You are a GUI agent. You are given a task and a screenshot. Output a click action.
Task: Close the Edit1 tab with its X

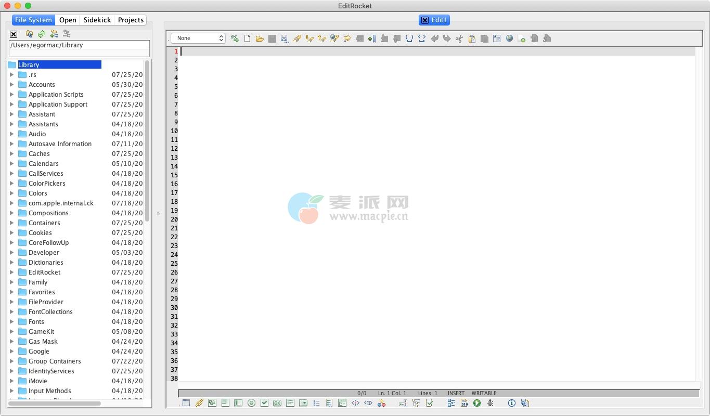424,20
